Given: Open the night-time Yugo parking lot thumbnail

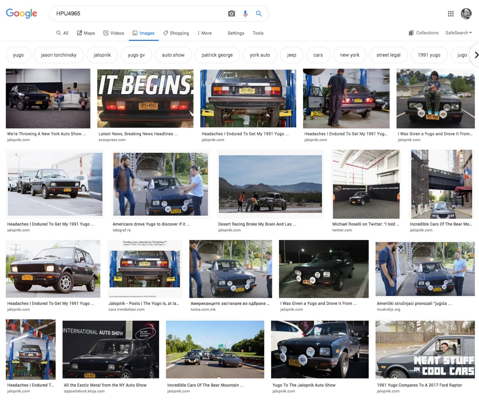Looking at the screenshot, I should 324,269.
